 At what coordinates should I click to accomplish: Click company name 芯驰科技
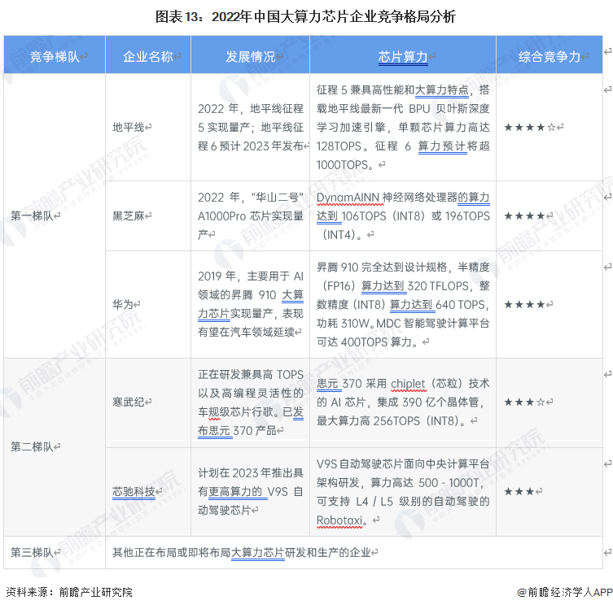click(x=134, y=491)
